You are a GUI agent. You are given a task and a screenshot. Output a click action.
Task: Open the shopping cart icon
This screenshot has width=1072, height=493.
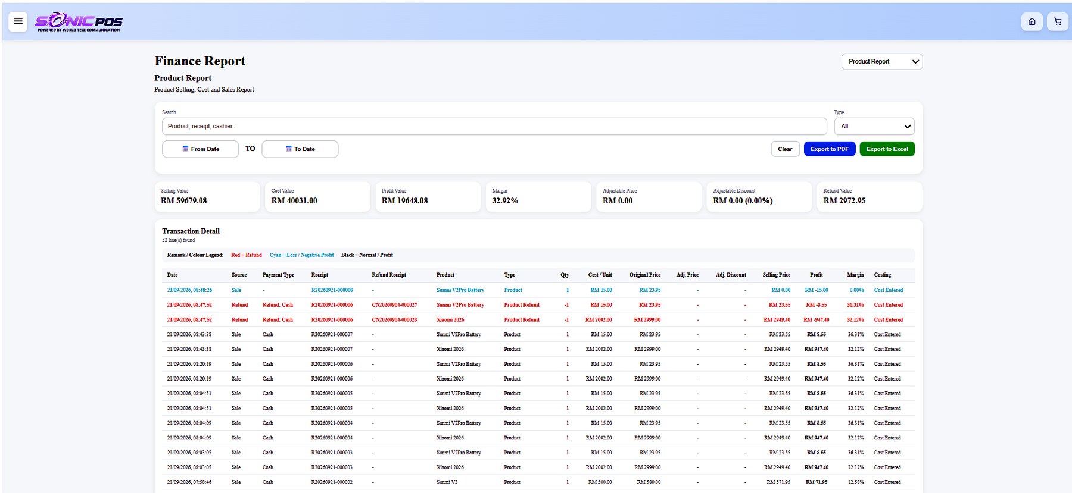coord(1058,21)
